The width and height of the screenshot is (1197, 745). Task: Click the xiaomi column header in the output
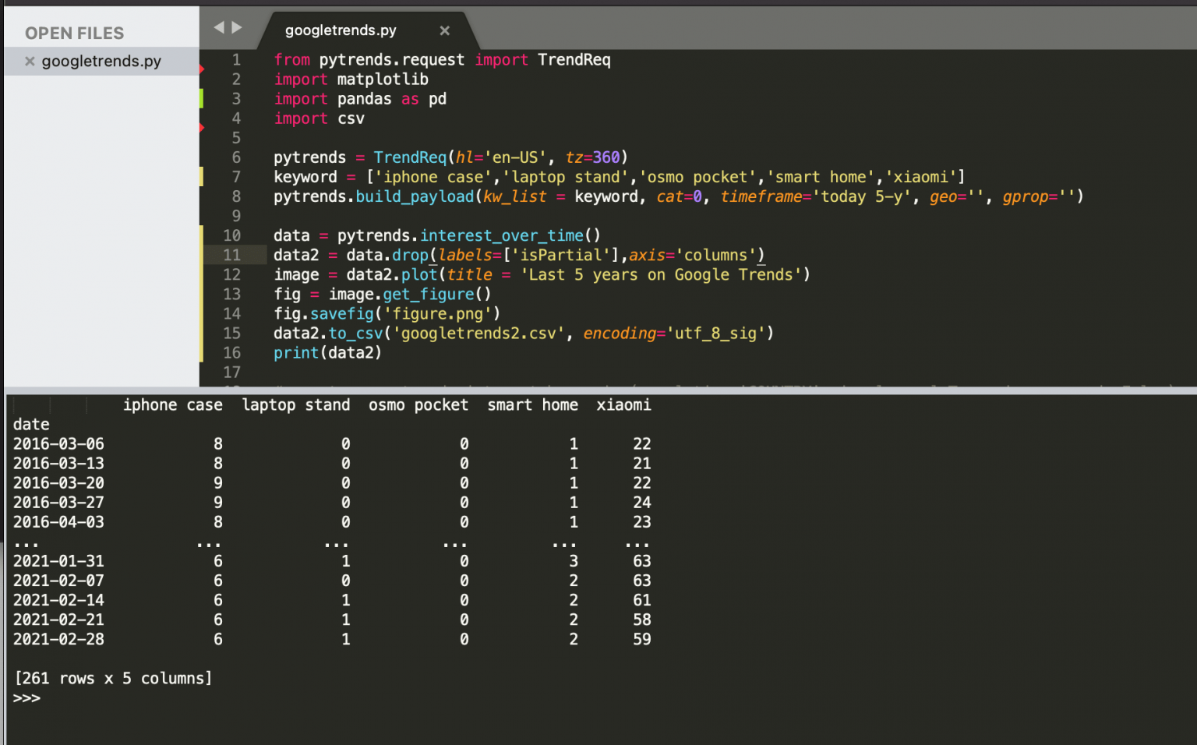[623, 404]
